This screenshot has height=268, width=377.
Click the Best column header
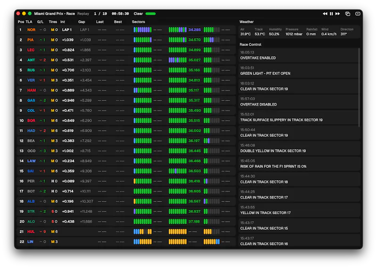[118, 22]
